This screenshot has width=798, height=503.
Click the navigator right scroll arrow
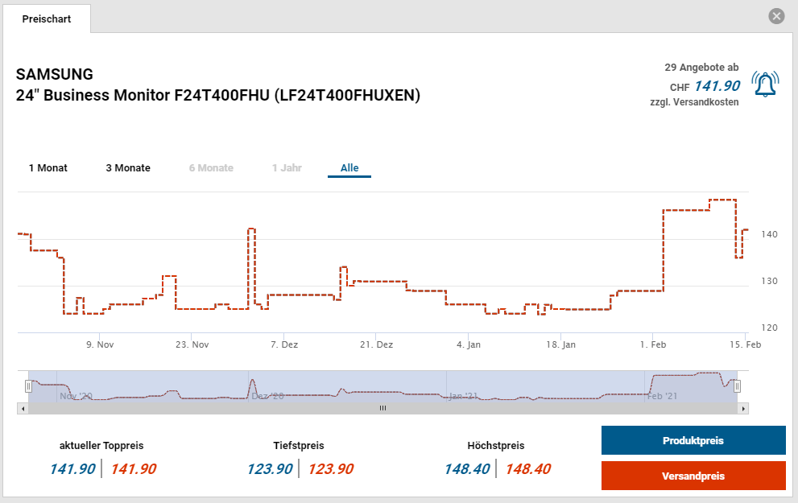click(x=743, y=408)
